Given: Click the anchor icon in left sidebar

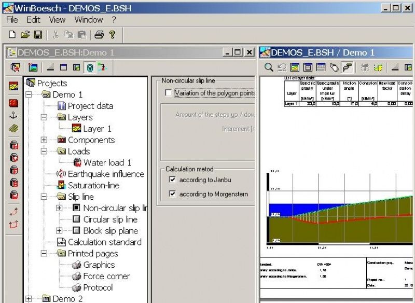Looking at the screenshot, I should click(13, 115).
